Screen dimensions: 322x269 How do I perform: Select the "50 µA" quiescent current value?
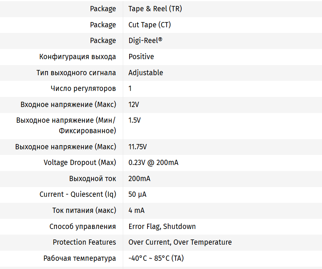click(x=137, y=195)
